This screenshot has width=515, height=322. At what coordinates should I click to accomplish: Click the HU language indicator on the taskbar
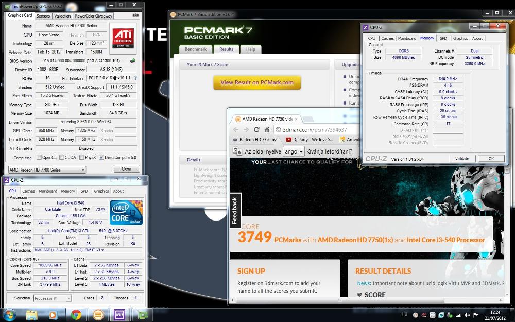404,314
